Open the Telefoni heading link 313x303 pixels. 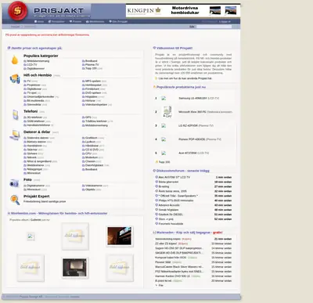click(x=31, y=111)
